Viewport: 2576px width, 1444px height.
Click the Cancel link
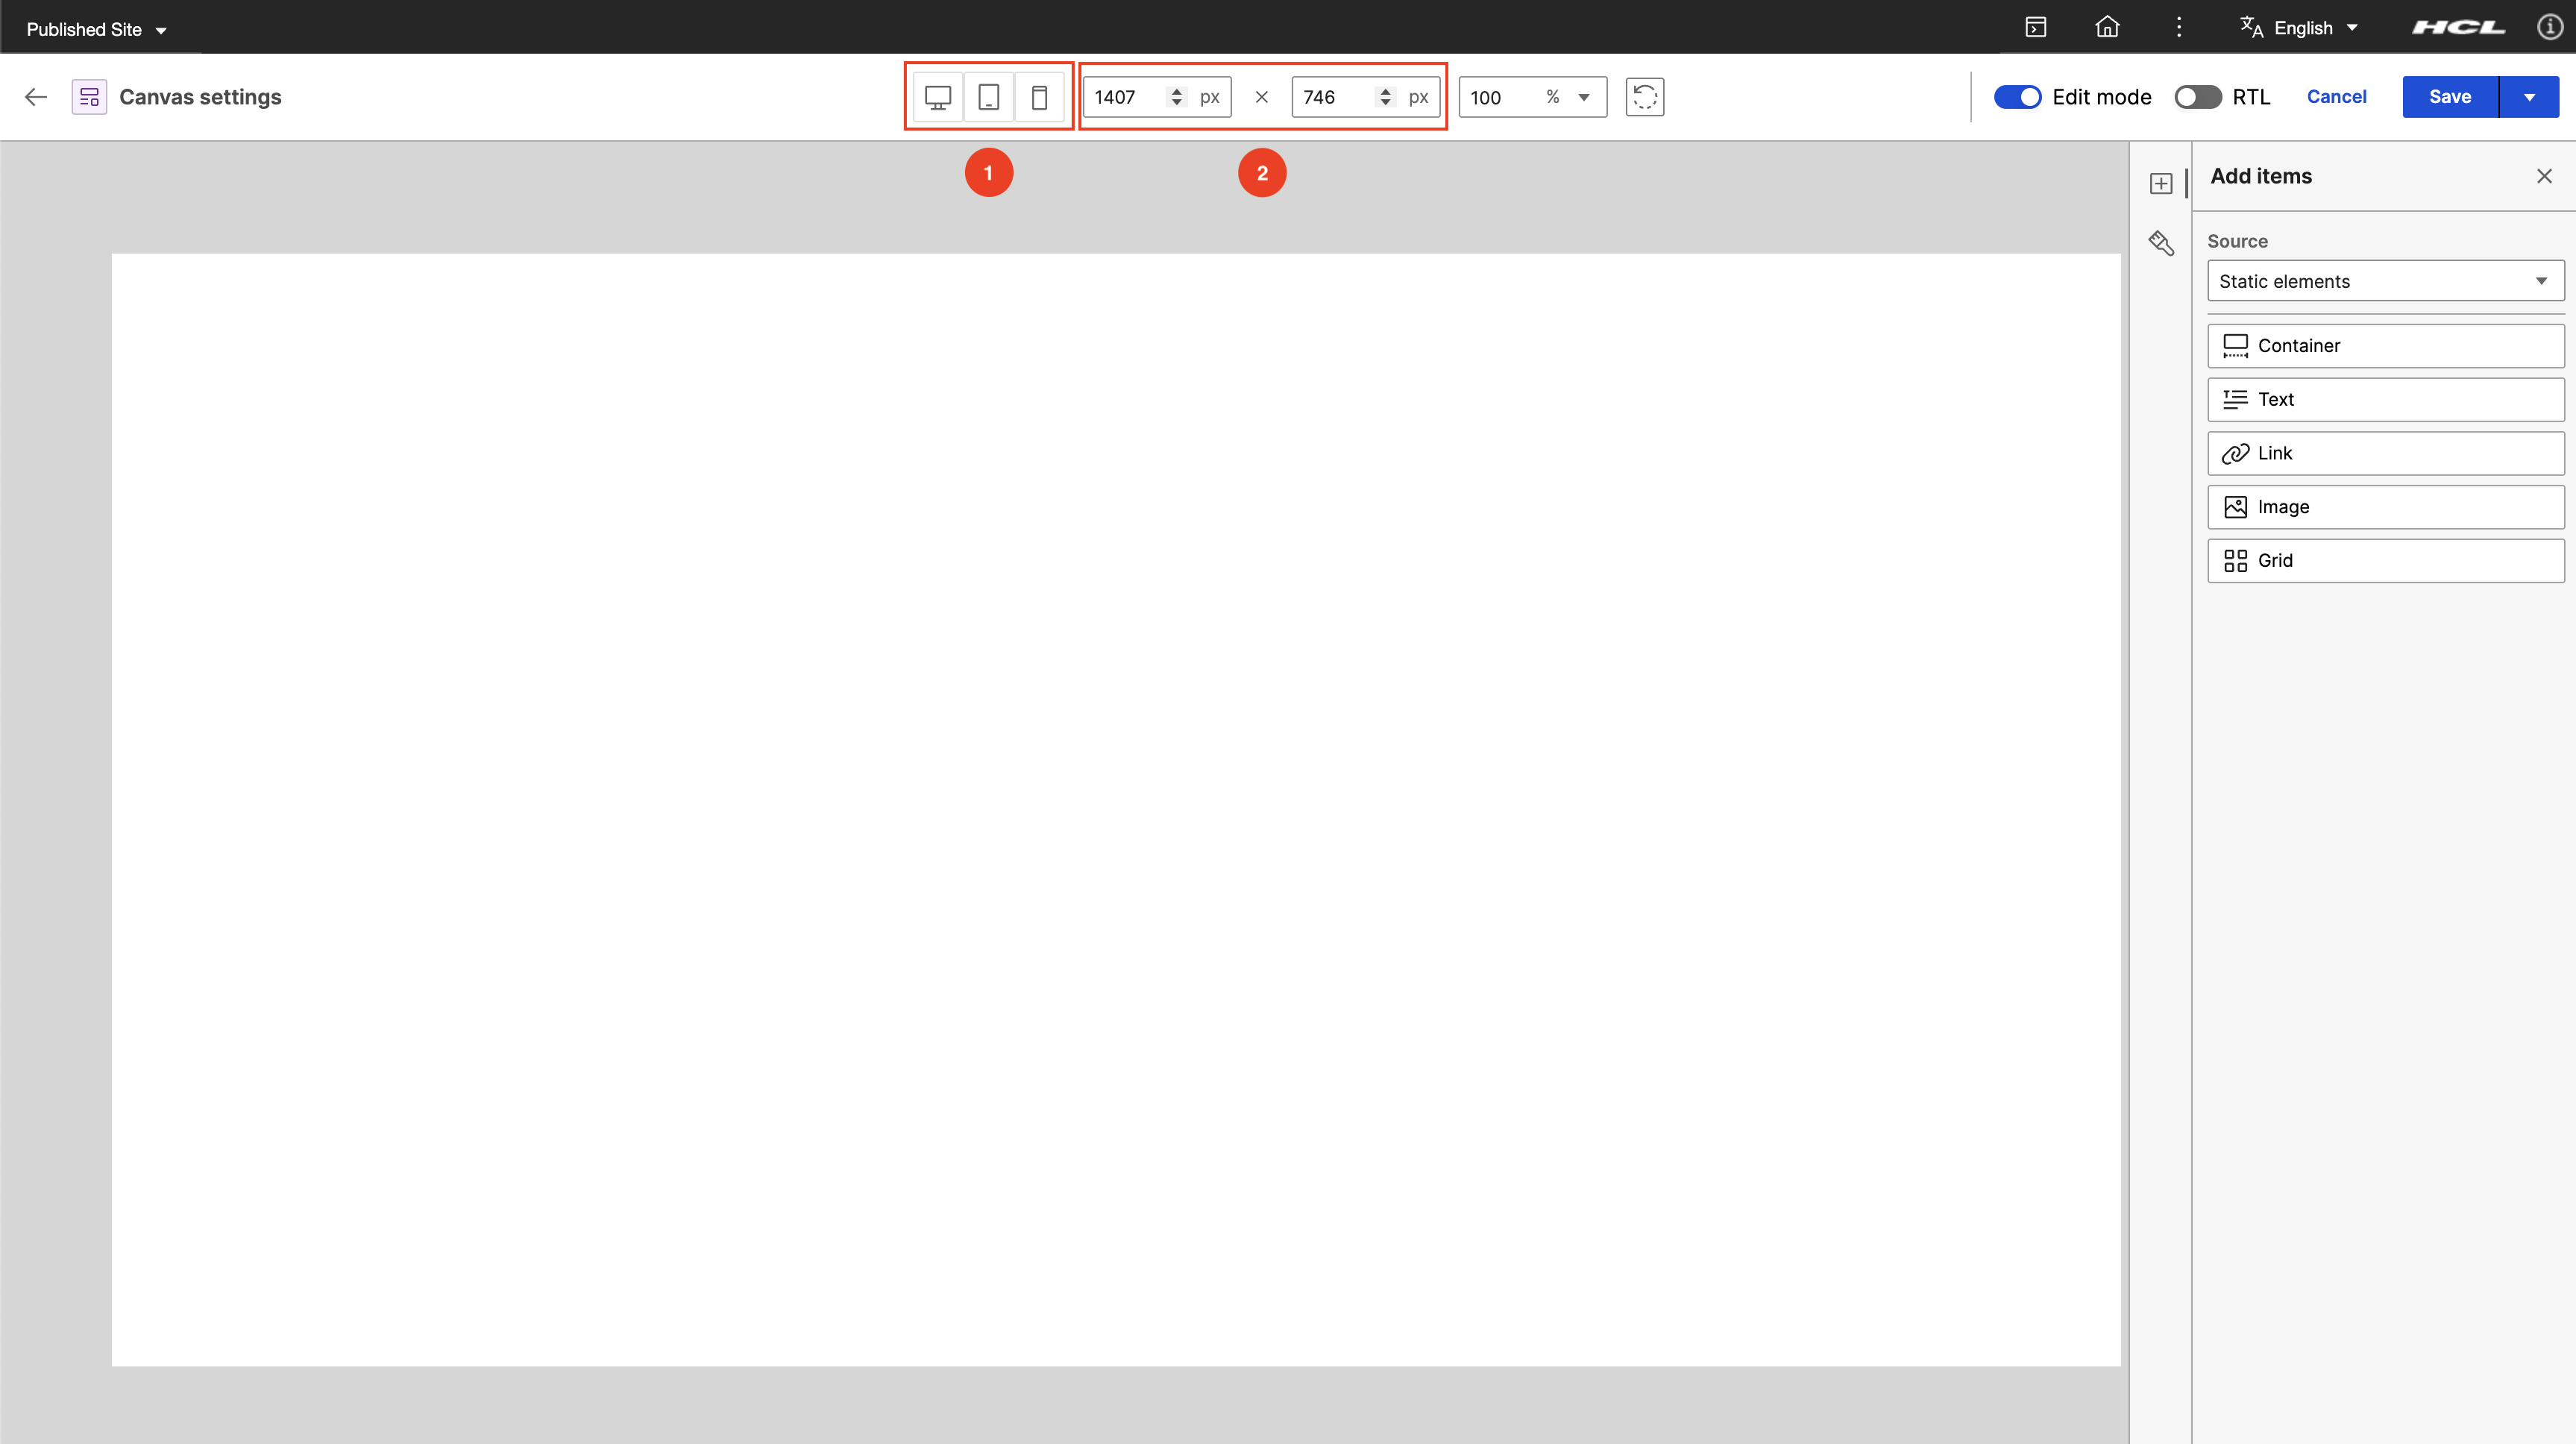[2336, 97]
